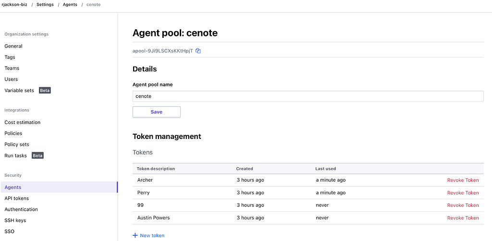Open the Policies page
The image size is (492, 241).
[x=13, y=133]
